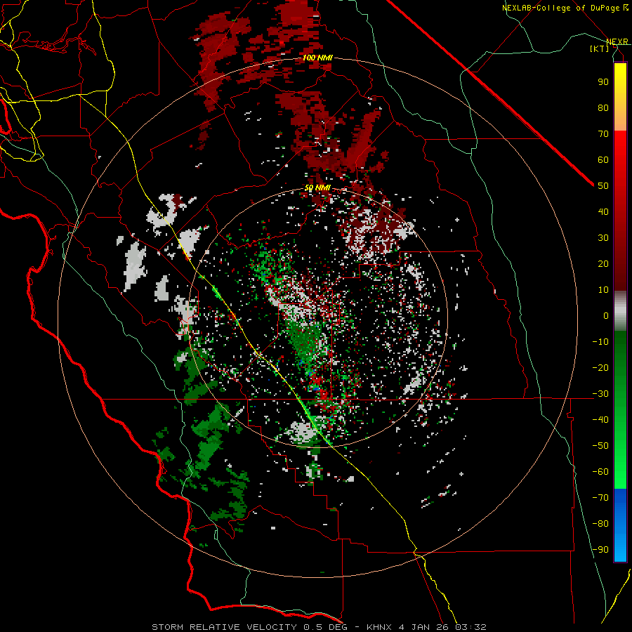This screenshot has height=632, width=632.
Task: Click the 80 value on the velocity scale
Action: tap(603, 107)
